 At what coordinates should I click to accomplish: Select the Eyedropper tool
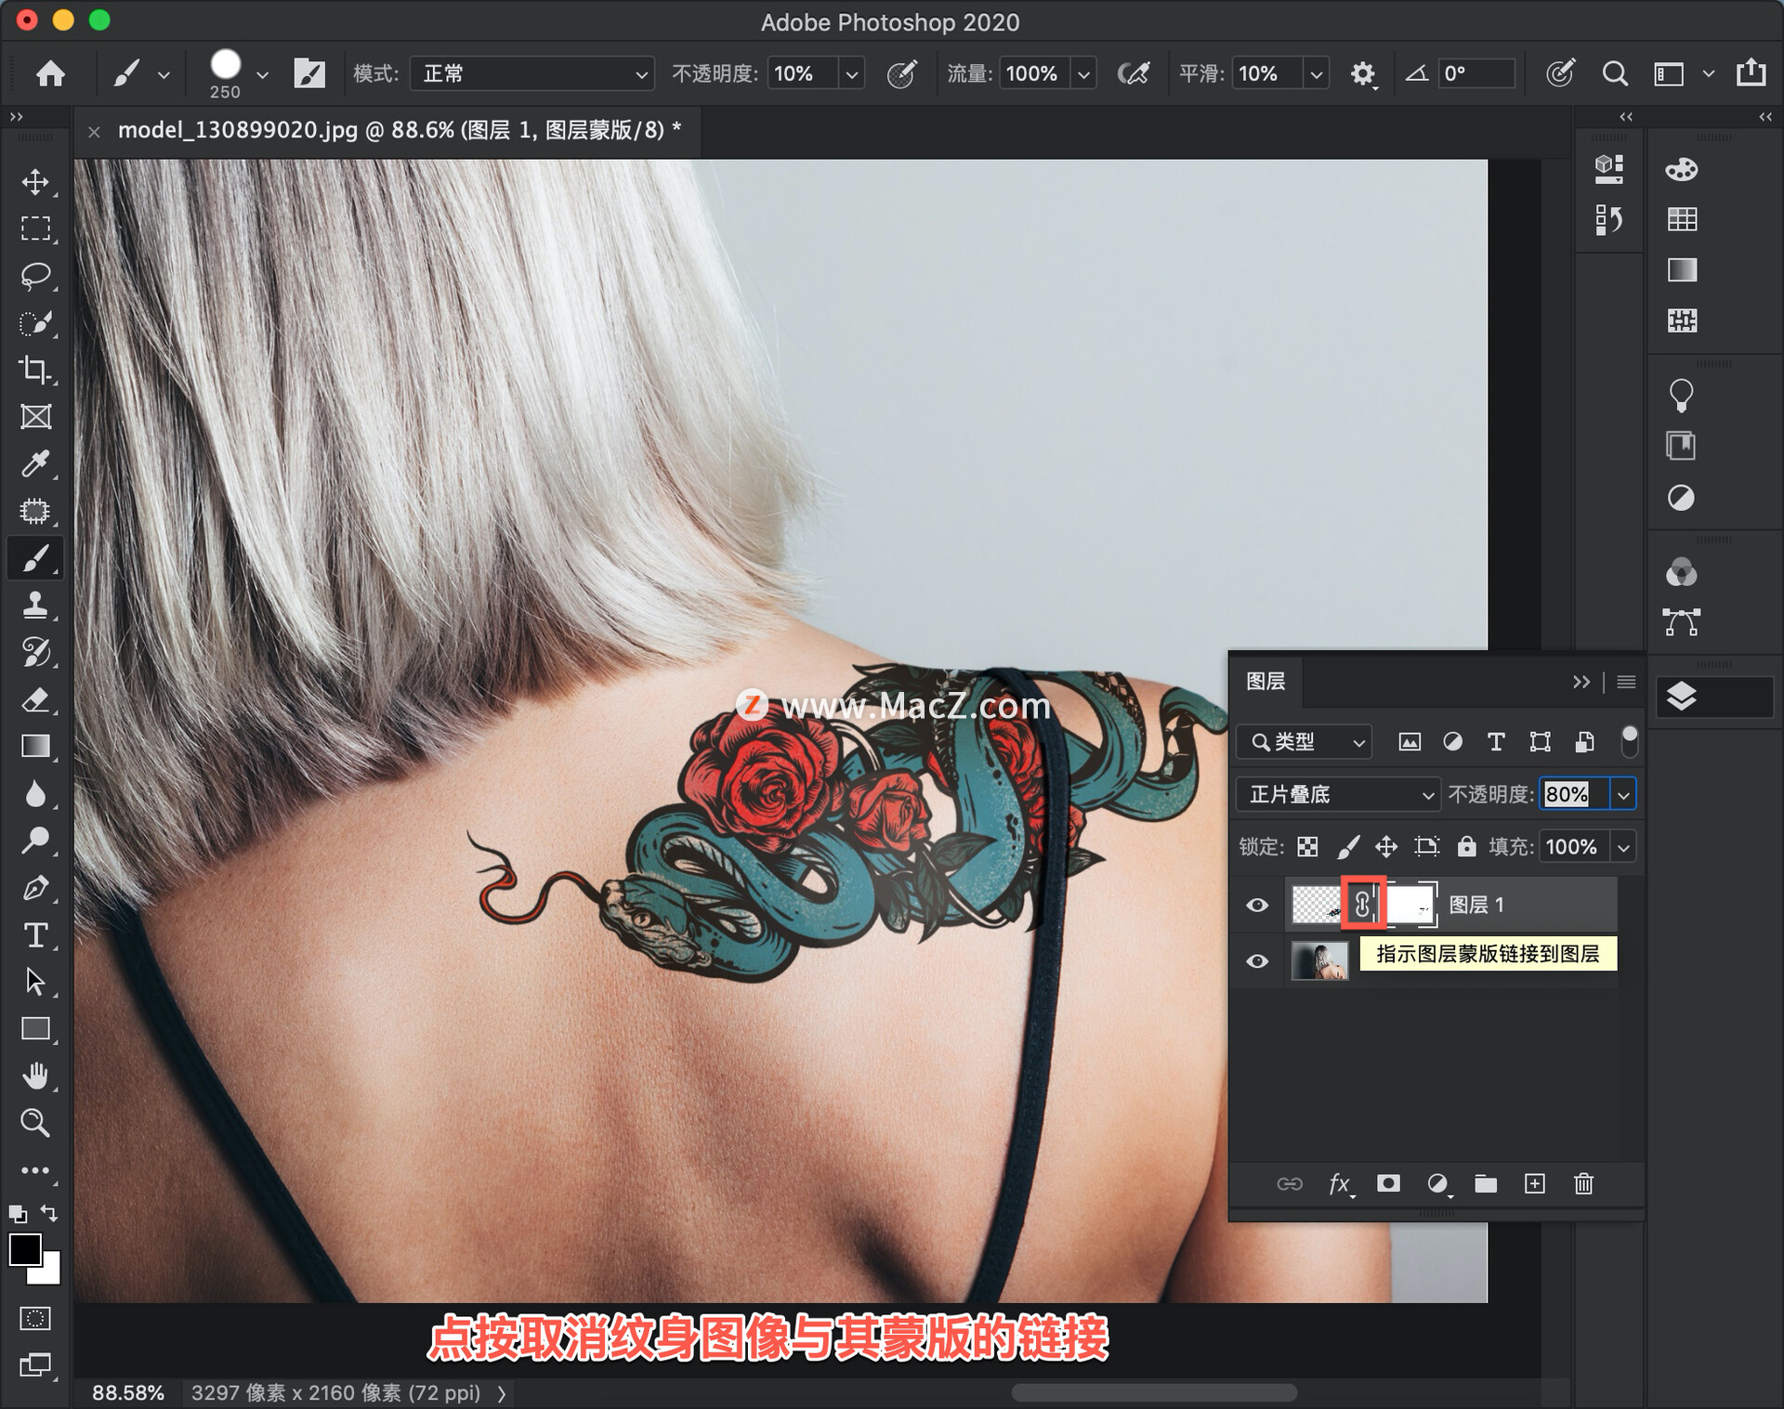(35, 463)
